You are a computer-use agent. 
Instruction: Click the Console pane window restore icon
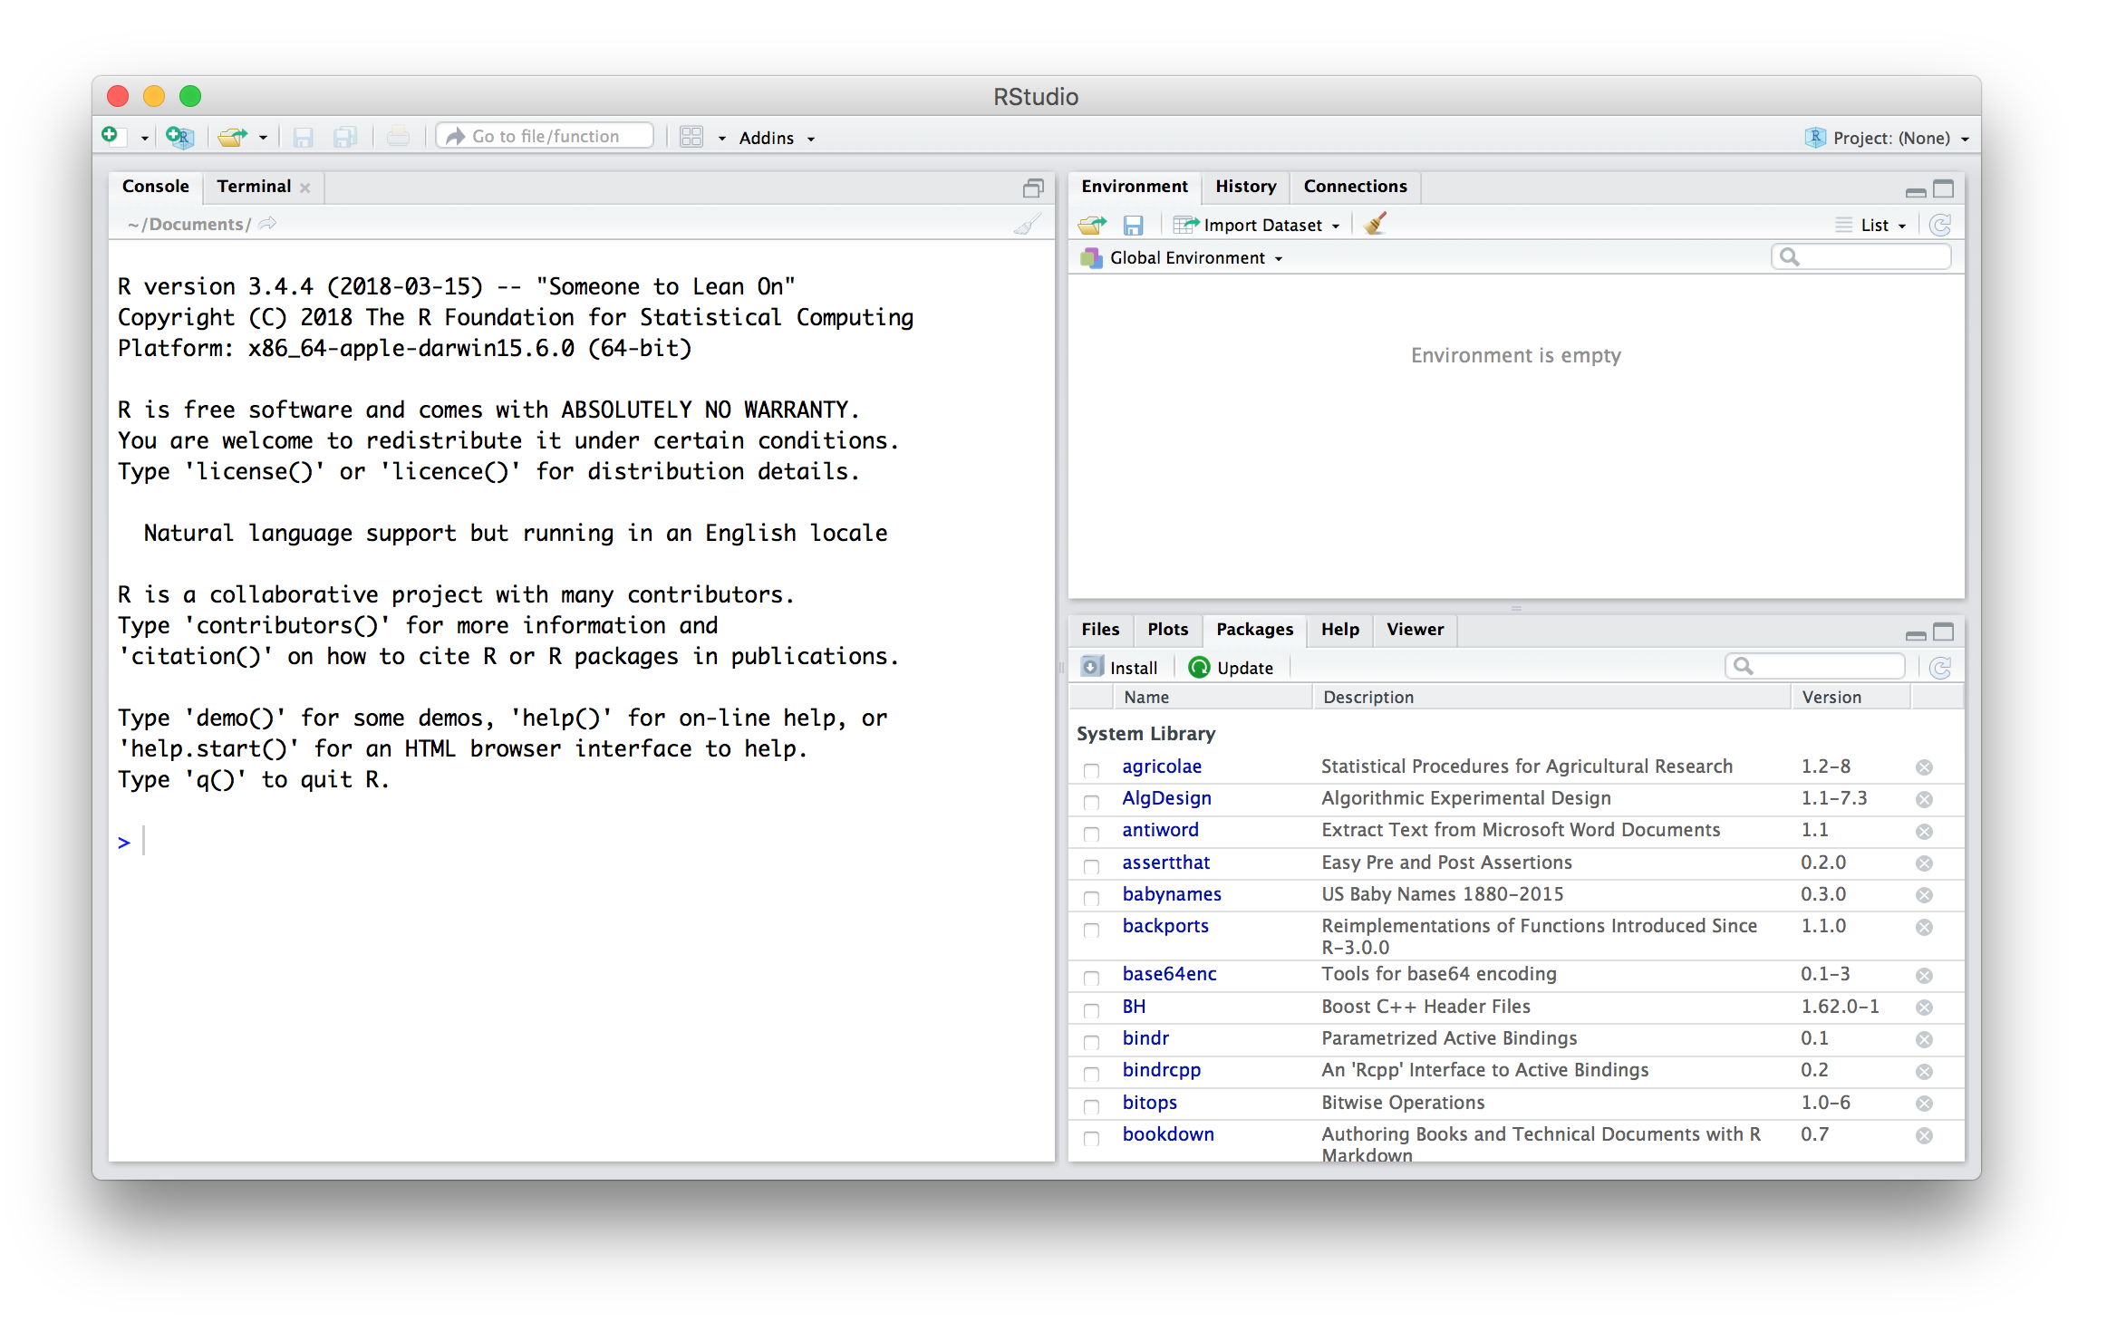1033,188
